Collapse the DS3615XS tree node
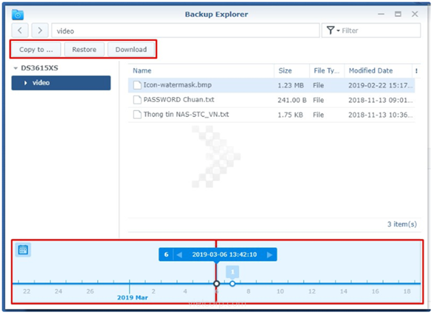Image resolution: width=434 pixels, height=315 pixels. (x=16, y=68)
